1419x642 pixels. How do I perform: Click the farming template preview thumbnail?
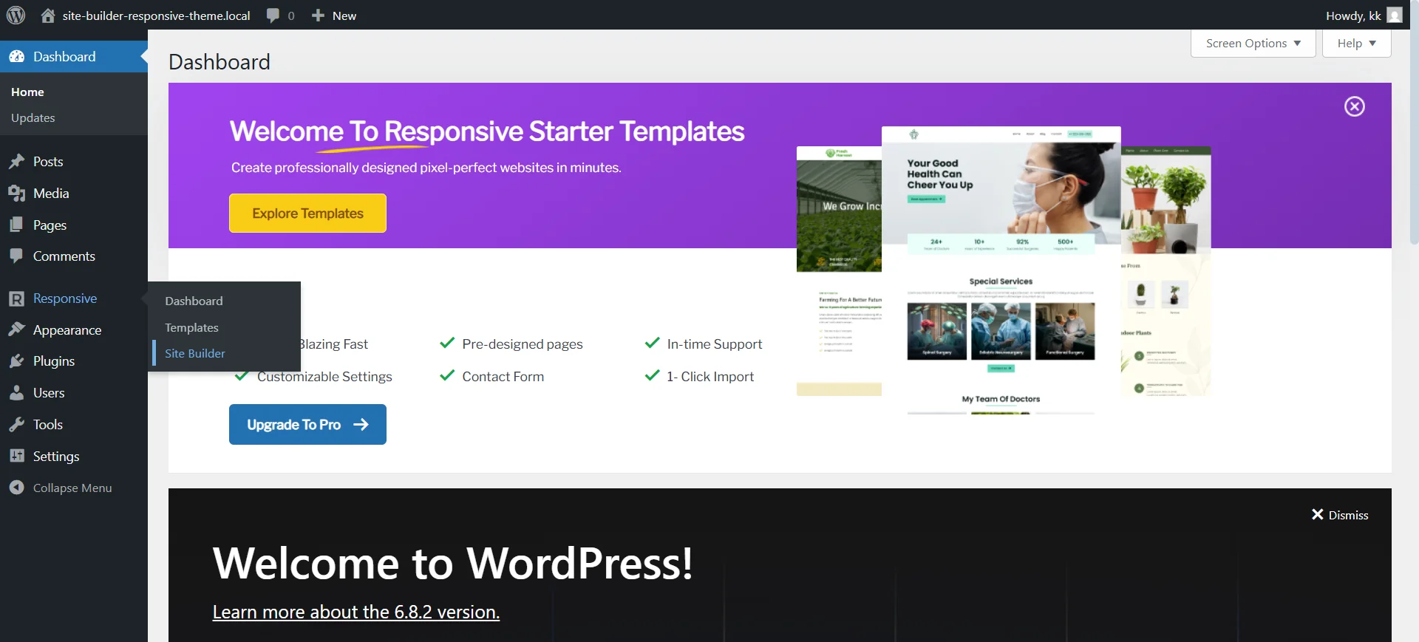(839, 270)
